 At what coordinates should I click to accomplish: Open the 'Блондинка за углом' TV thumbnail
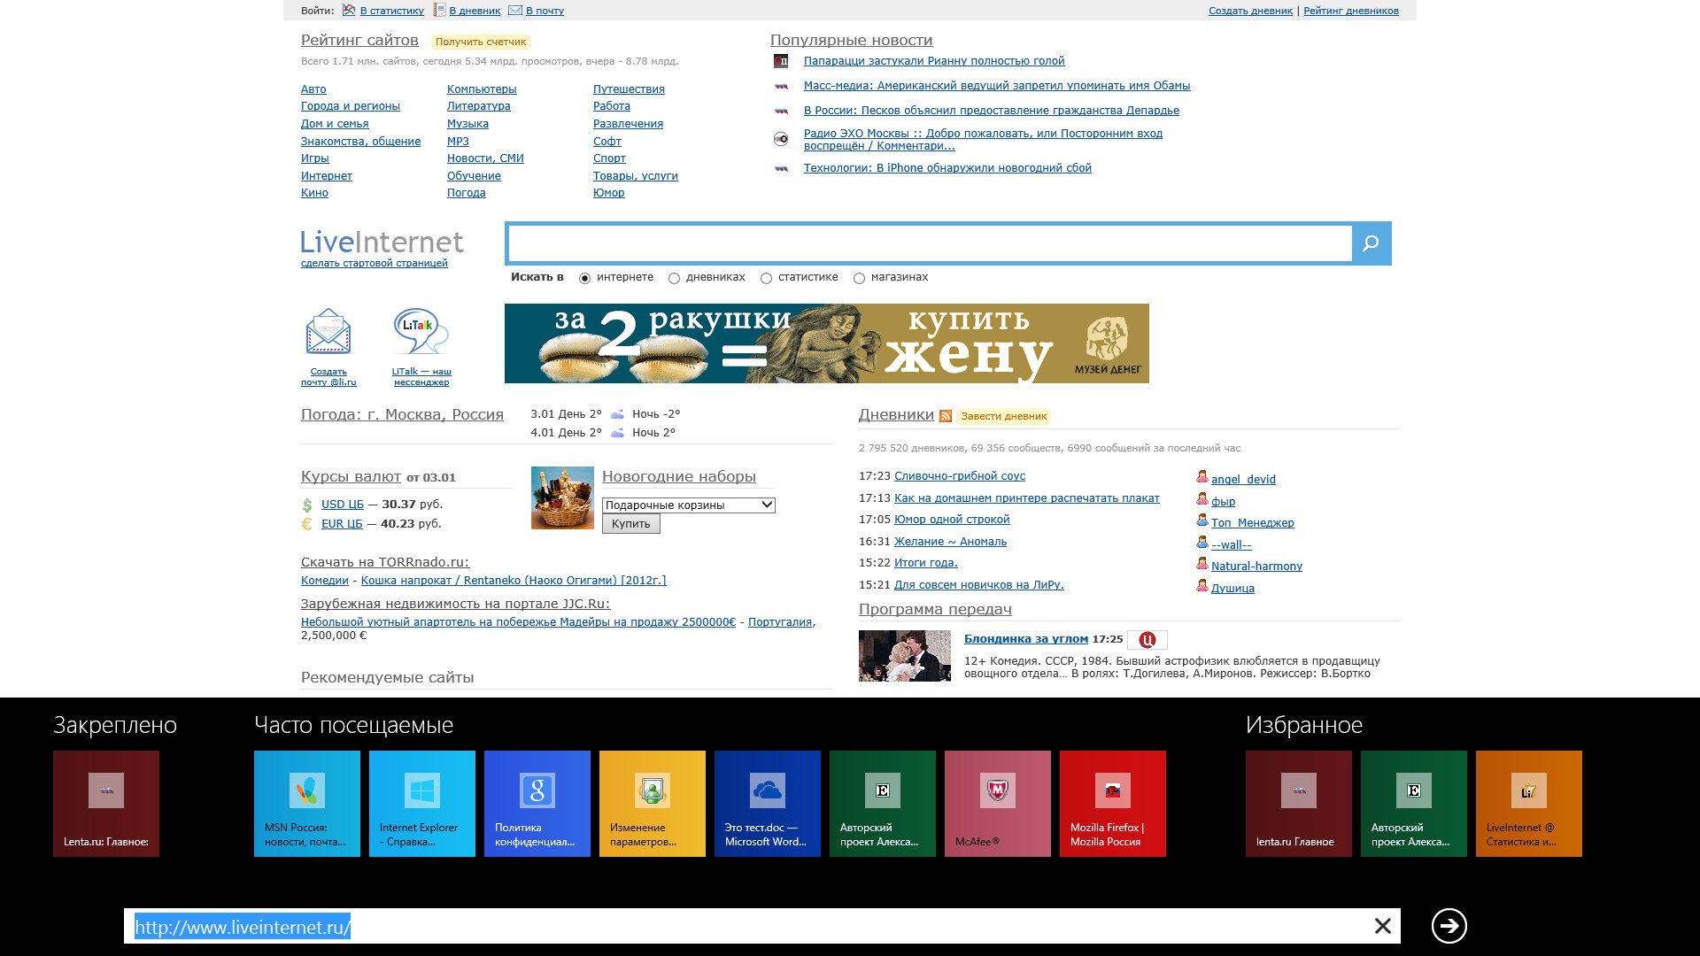tap(904, 655)
